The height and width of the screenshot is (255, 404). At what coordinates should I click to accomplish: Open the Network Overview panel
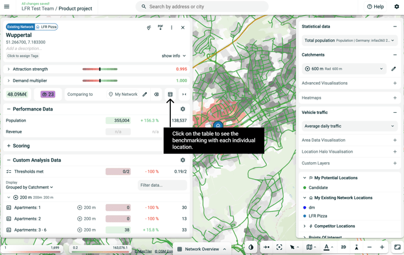202,249
